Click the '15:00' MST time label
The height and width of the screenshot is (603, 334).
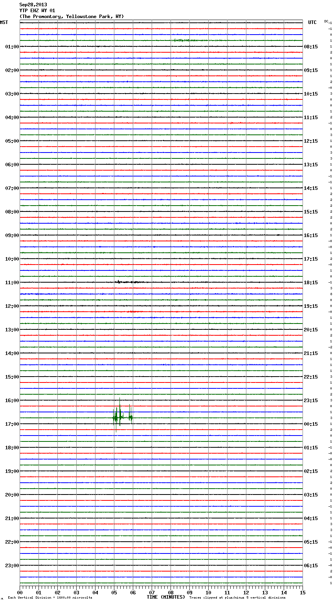[12, 377]
